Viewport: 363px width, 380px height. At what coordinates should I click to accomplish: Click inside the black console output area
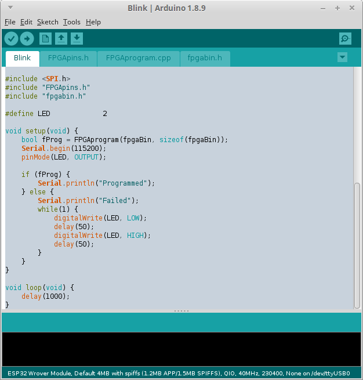[x=181, y=349]
